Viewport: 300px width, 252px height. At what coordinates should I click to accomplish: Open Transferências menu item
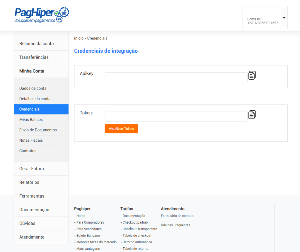click(41, 57)
